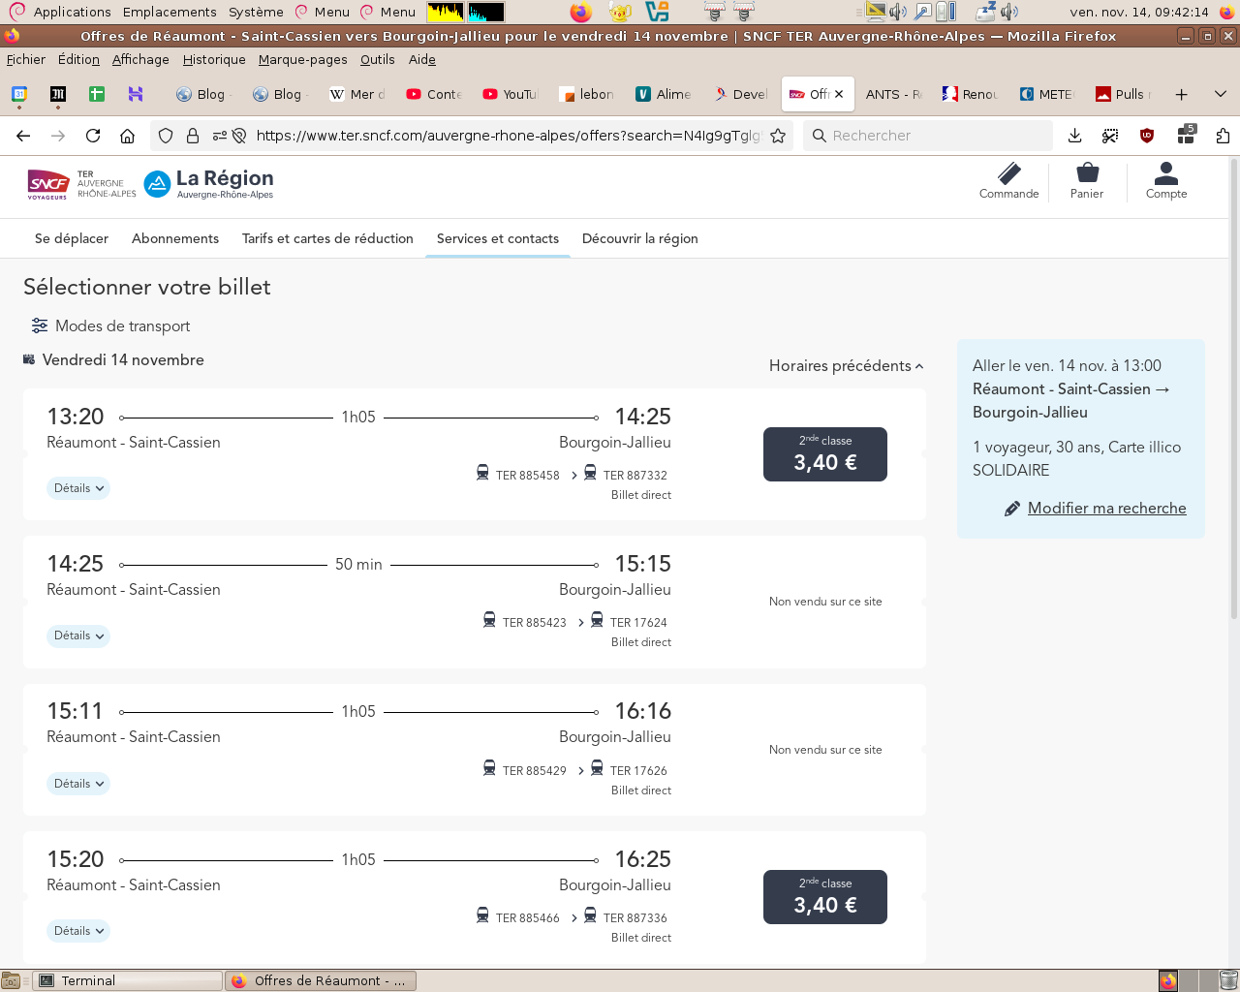
Task: Expand Détails for the 15:20 train
Action: click(x=78, y=931)
